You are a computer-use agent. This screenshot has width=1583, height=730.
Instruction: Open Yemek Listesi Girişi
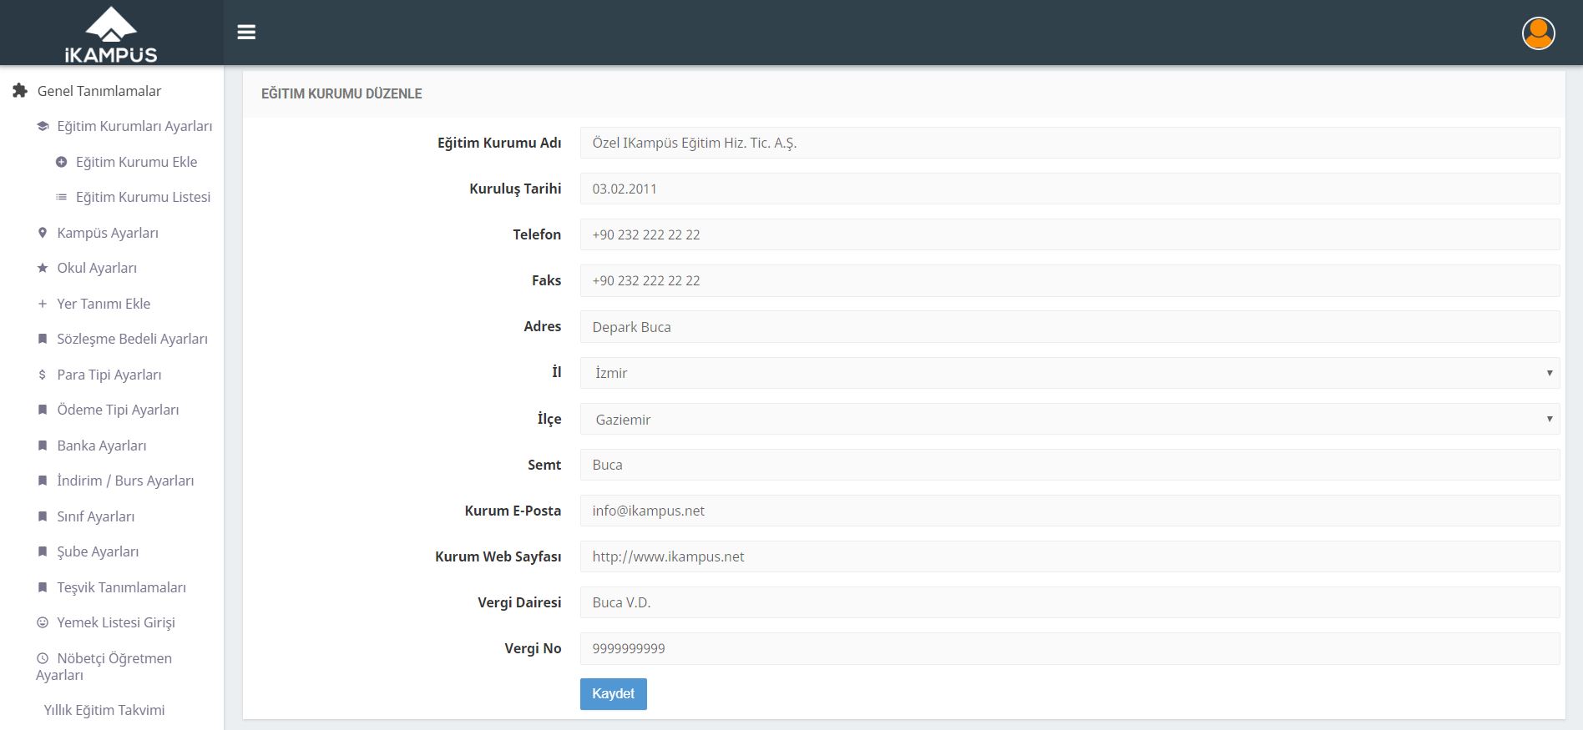click(116, 622)
